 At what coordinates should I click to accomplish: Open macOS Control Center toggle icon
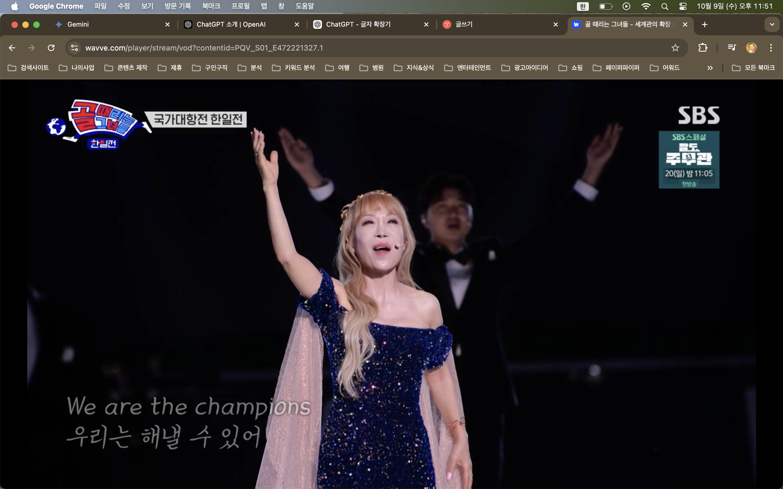tap(683, 6)
